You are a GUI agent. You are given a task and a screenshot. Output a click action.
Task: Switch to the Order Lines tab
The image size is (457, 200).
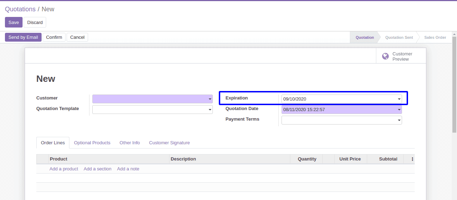[53, 143]
